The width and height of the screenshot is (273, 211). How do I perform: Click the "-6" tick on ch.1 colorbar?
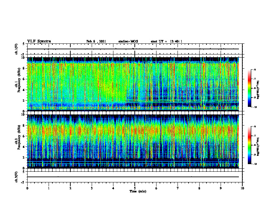[x=254, y=69]
